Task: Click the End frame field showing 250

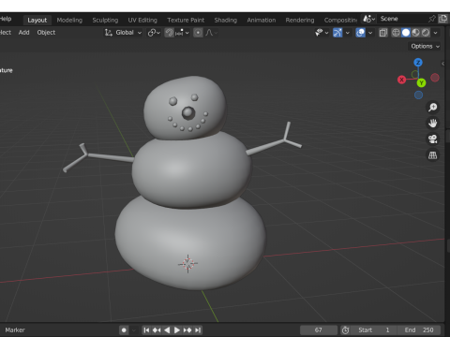Action: point(419,330)
